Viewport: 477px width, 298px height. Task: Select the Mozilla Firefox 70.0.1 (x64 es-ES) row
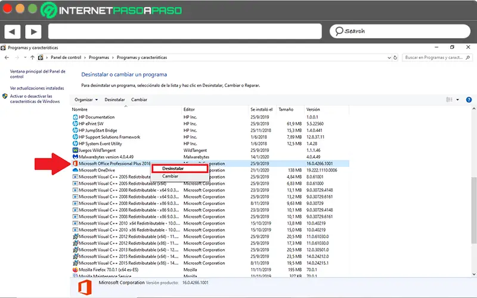coord(210,270)
